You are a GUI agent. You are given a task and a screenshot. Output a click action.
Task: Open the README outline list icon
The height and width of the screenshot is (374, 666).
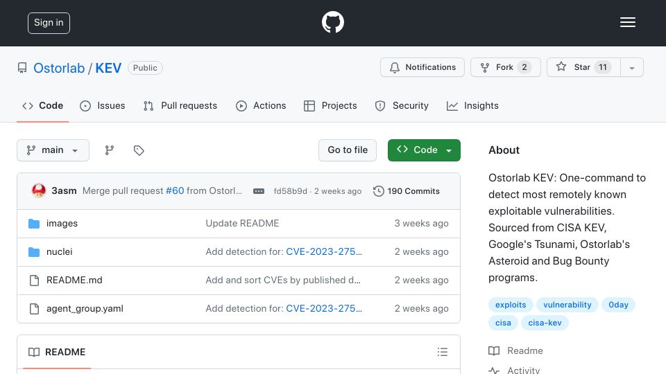(x=443, y=352)
